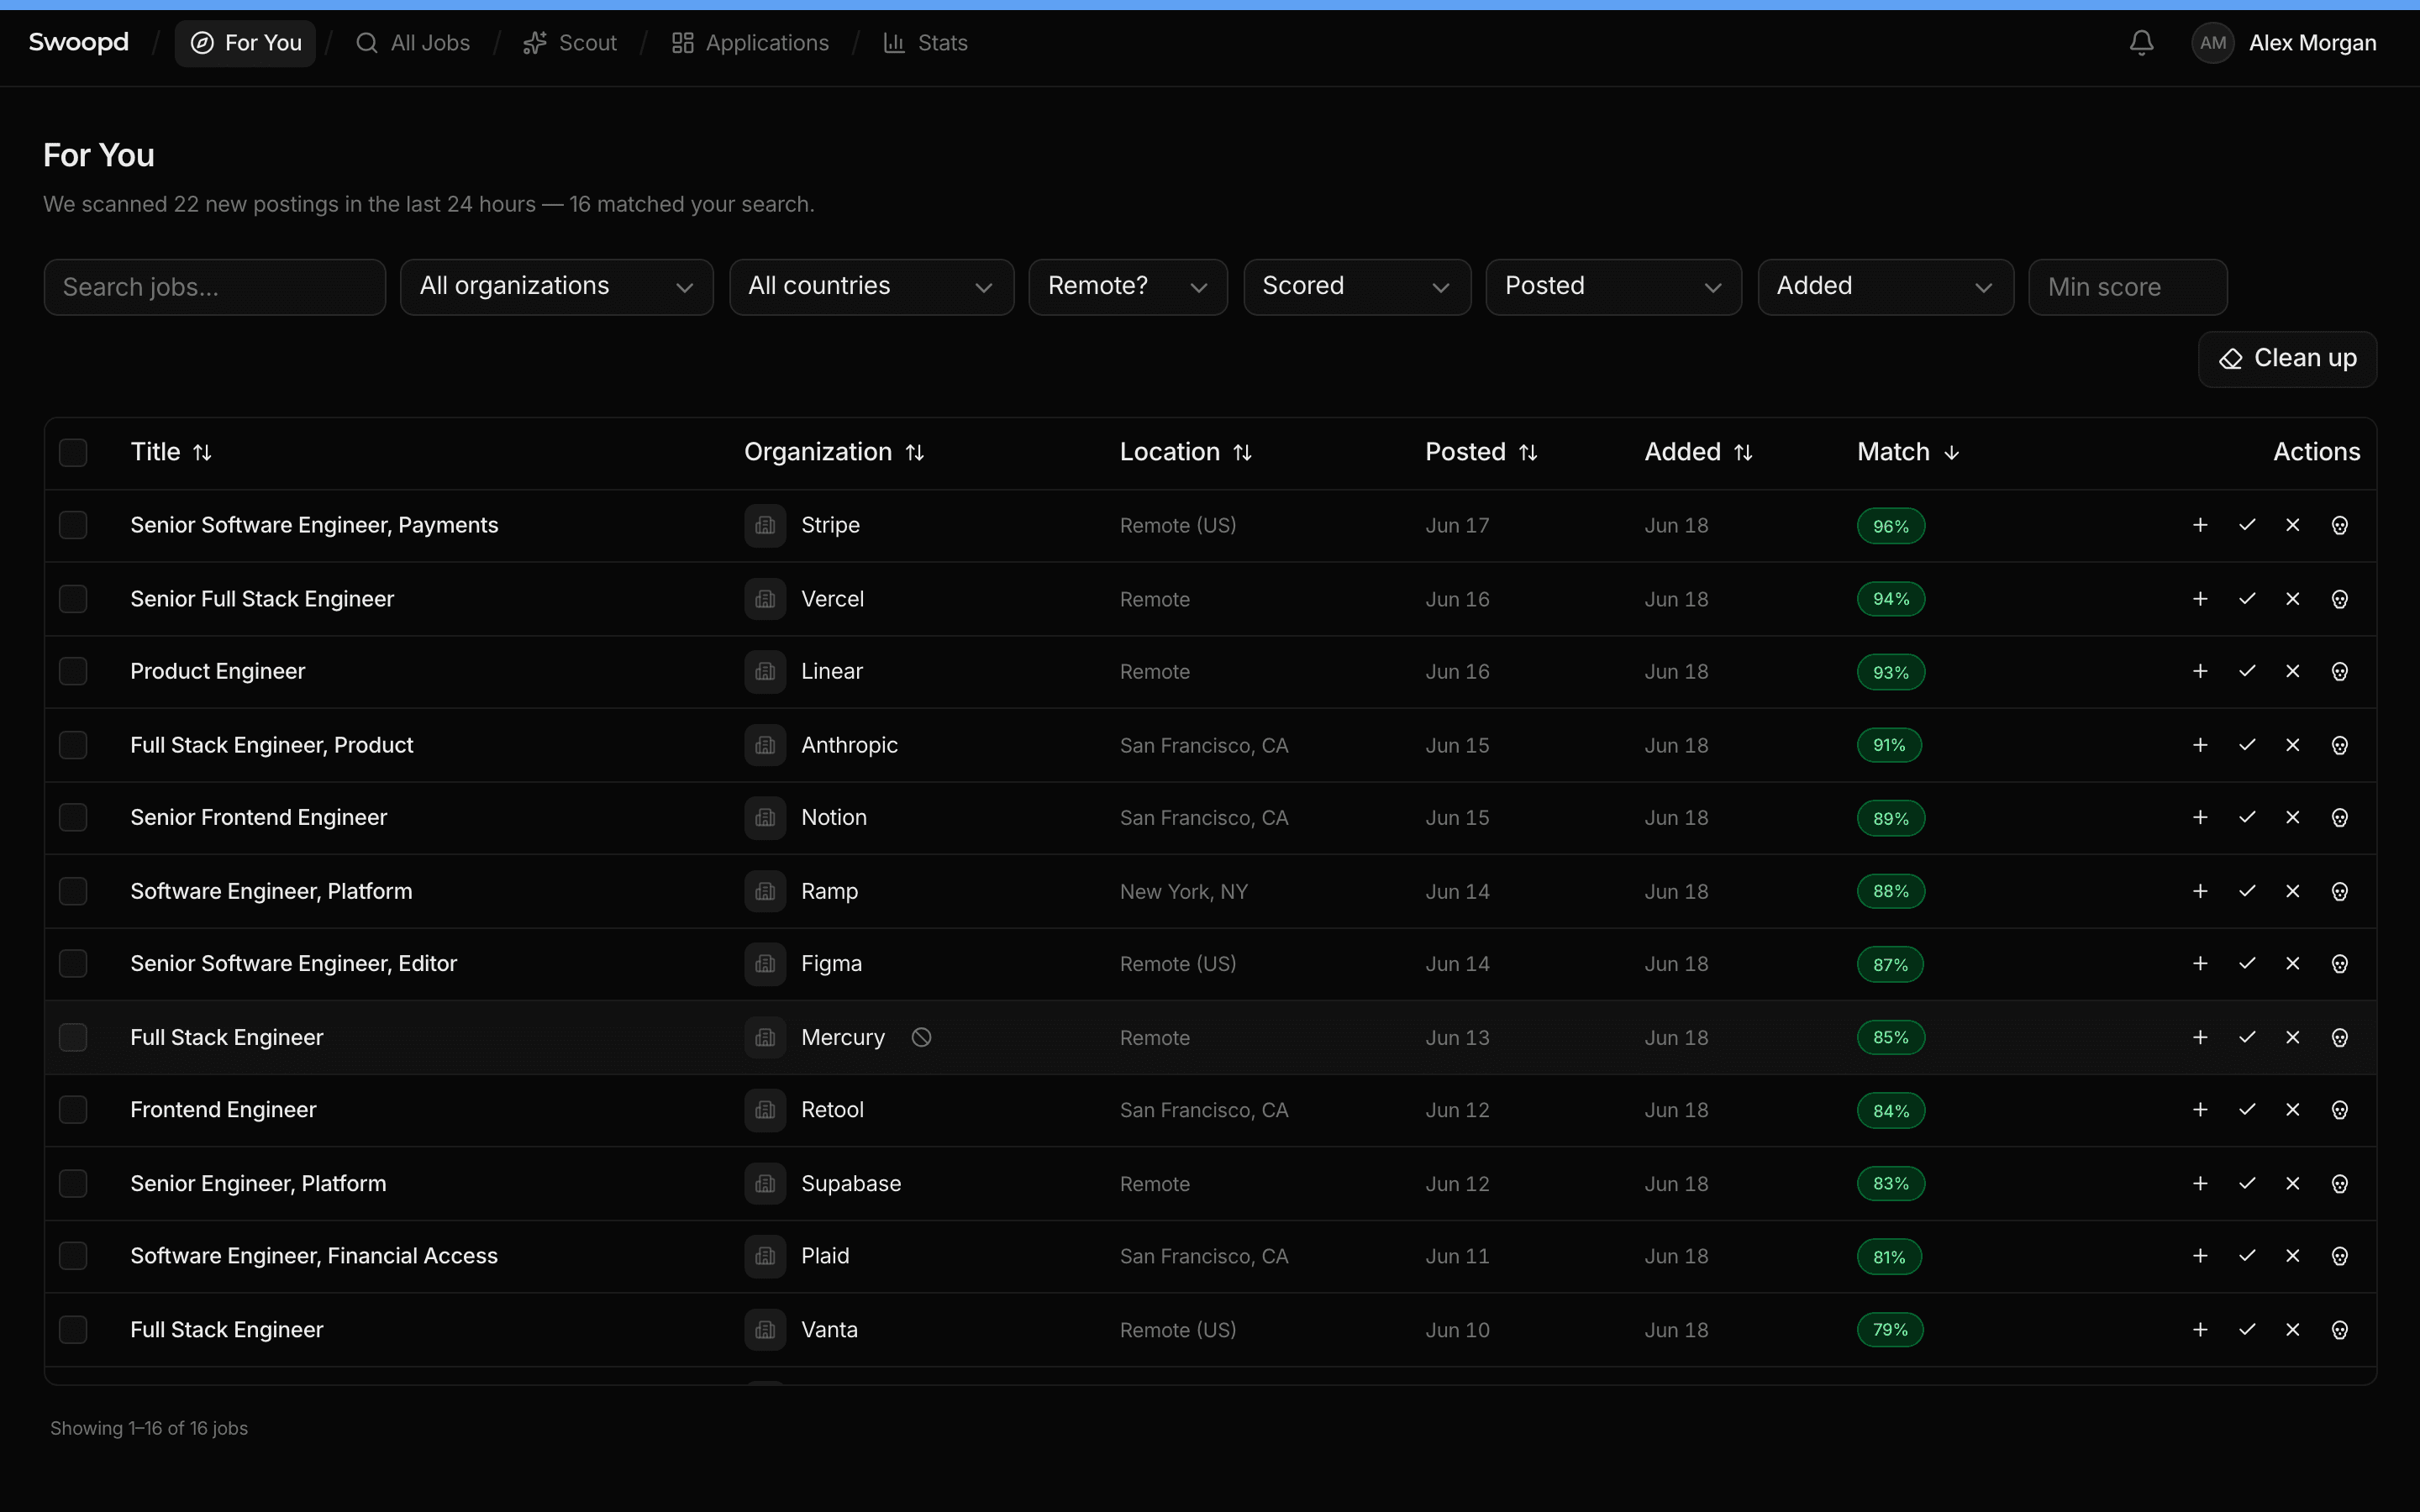Click the 79% match badge for Vanta
Screen dimensions: 2420x1512
click(1890, 1329)
